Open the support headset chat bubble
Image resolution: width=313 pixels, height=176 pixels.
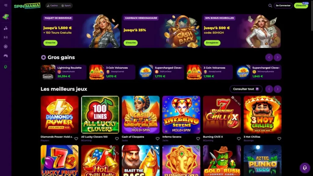click(x=305, y=168)
